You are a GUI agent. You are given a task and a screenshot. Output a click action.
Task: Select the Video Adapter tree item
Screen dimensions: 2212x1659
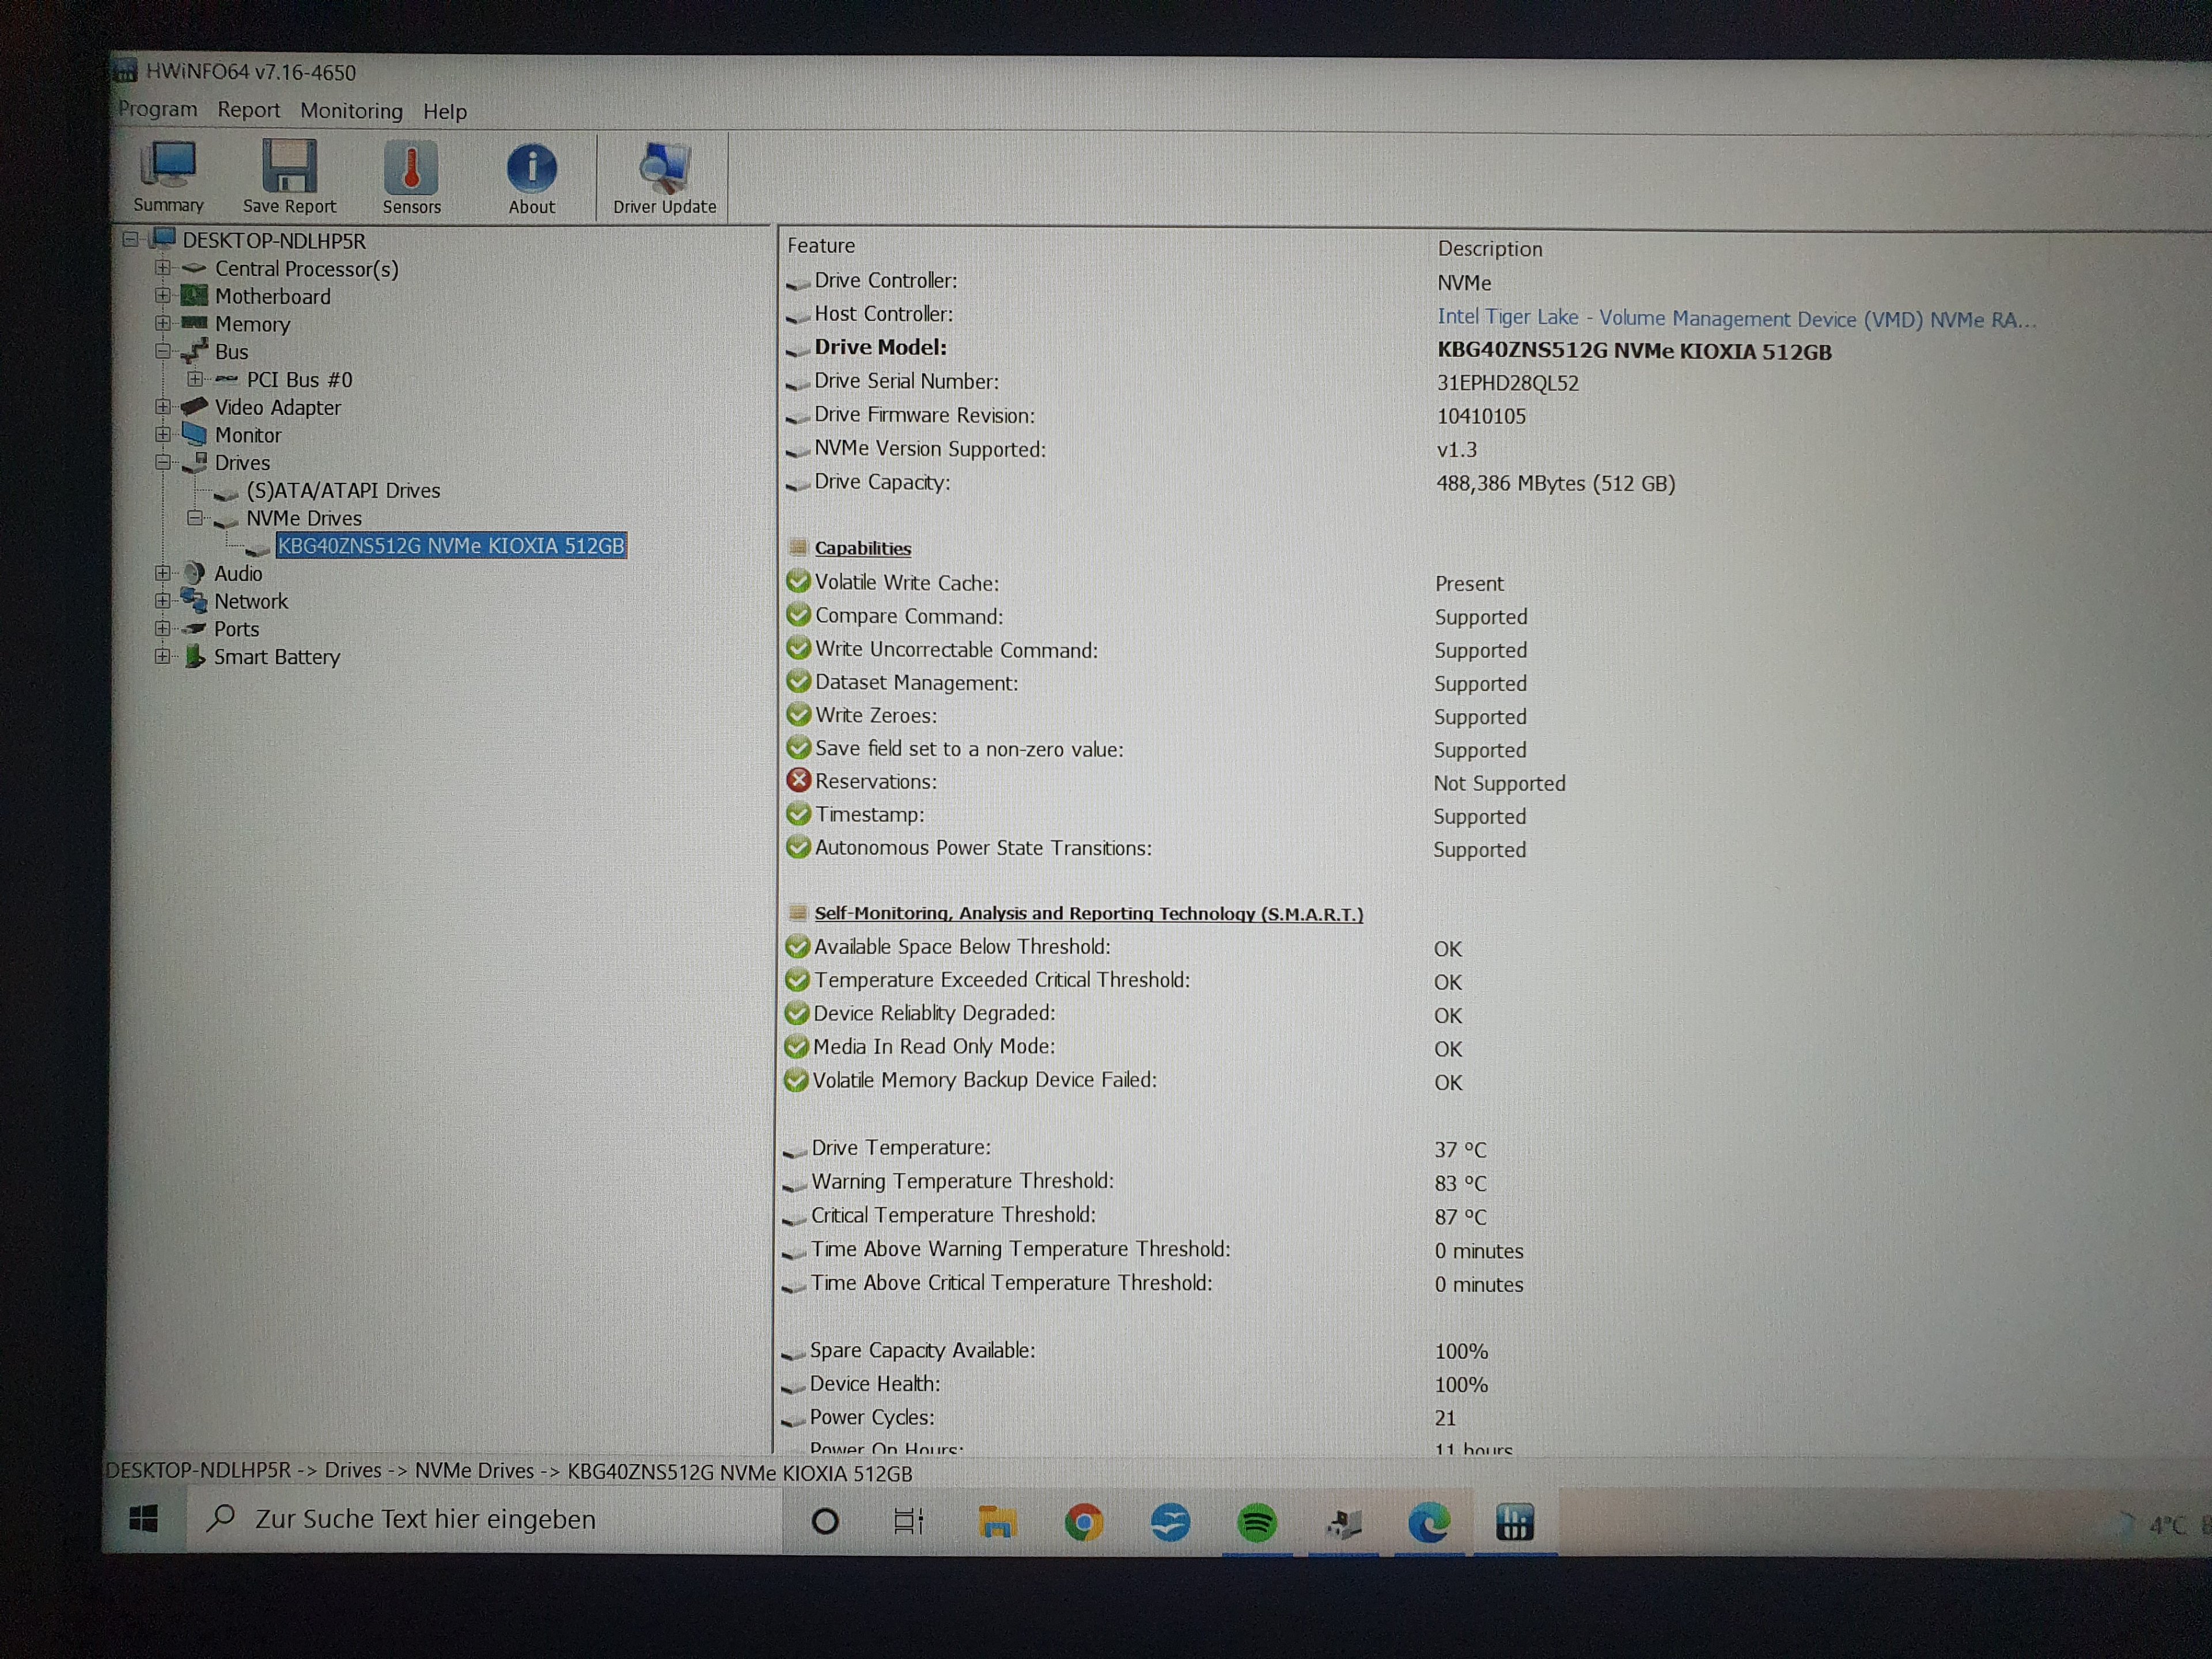click(277, 407)
